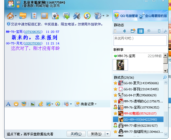This screenshot has height=140, width=171.
Task: Select member MM-75-透明的心
Action: [x=138, y=101]
